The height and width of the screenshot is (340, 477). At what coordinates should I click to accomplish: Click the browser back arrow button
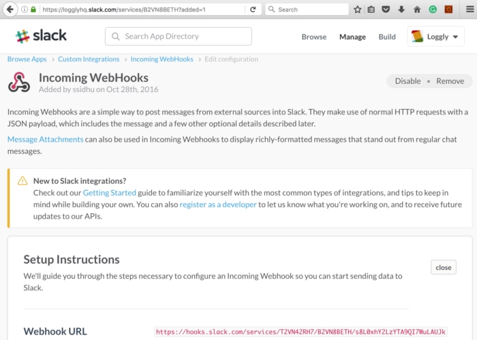10,10
